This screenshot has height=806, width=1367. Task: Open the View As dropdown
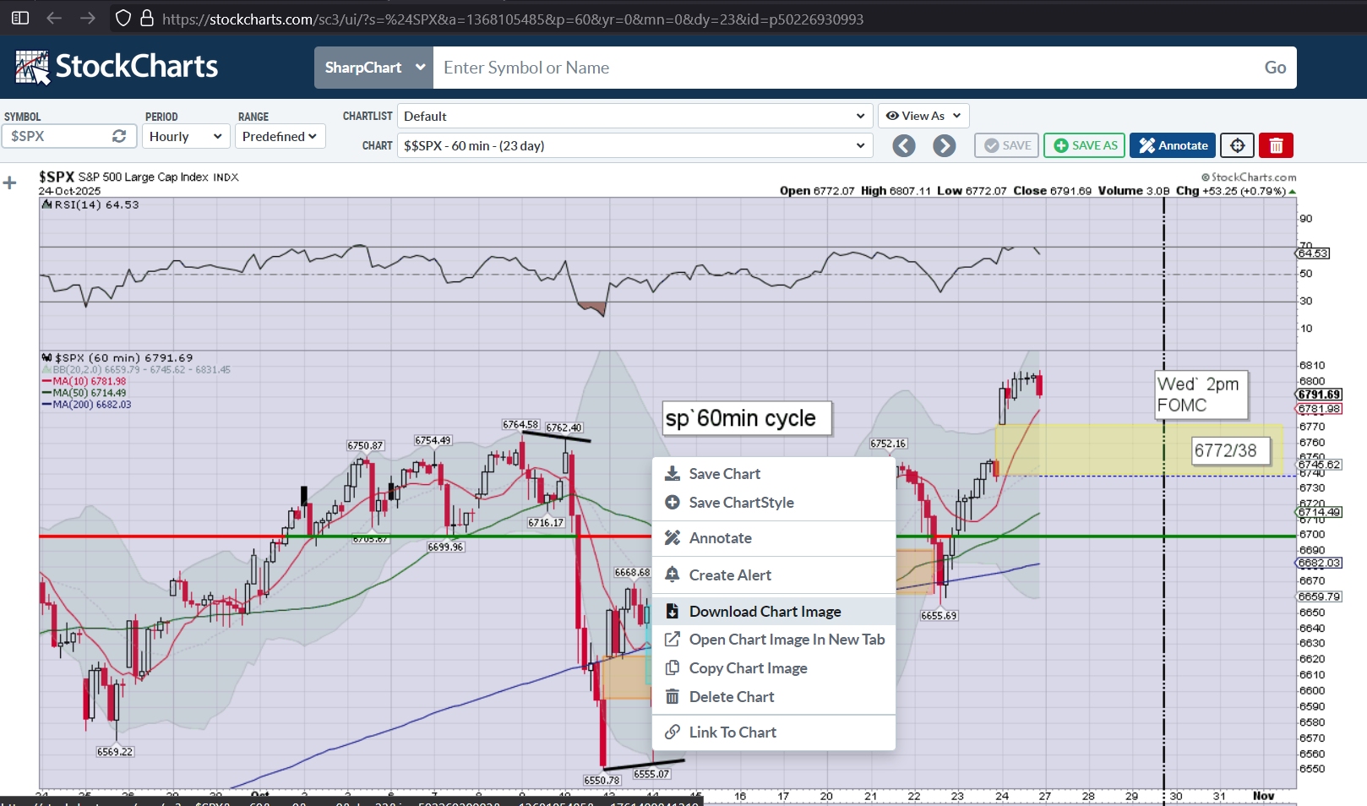923,116
